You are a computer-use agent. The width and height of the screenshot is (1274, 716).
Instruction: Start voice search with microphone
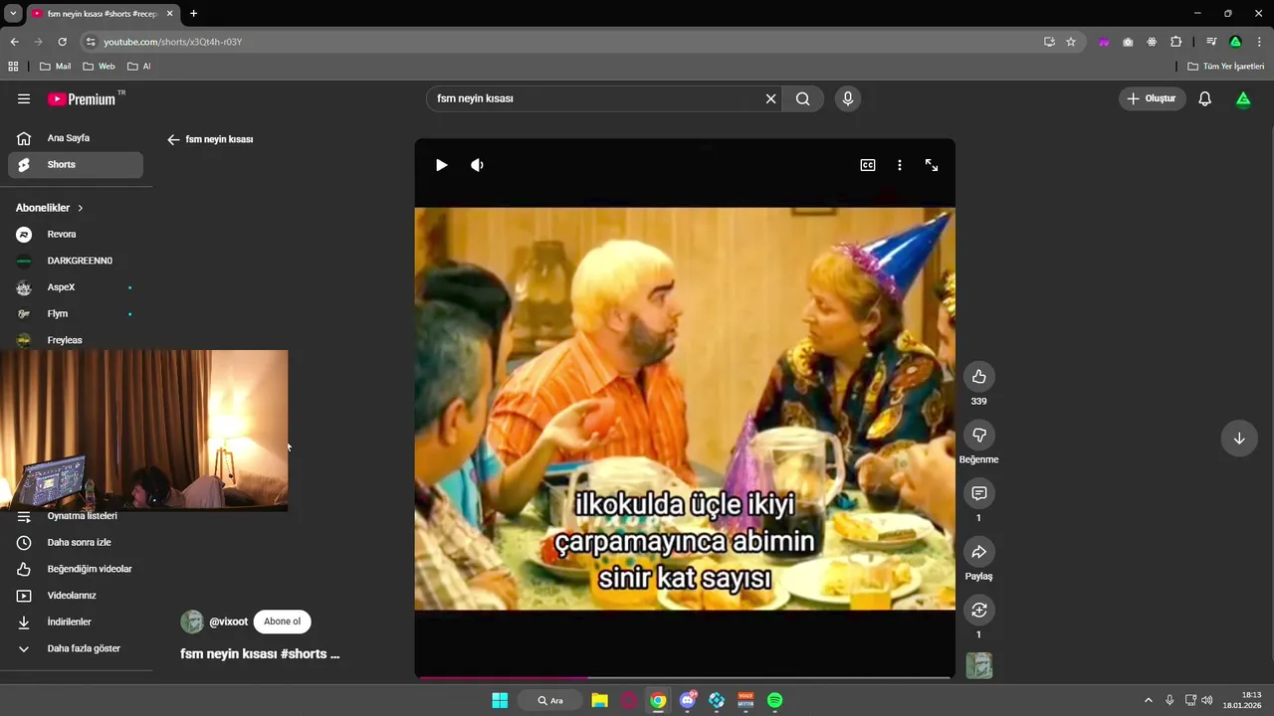tap(848, 98)
